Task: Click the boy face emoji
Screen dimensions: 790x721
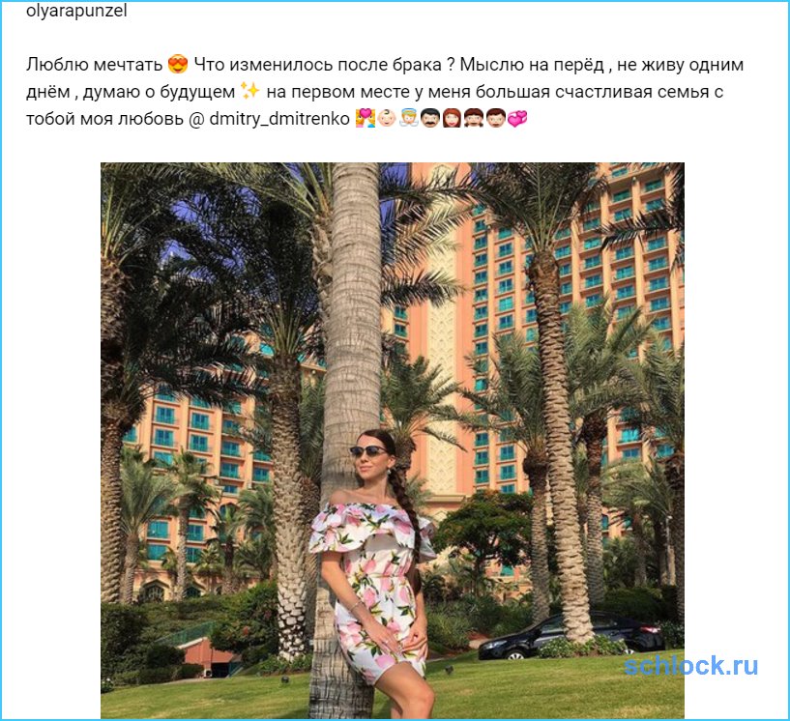Action: (495, 119)
